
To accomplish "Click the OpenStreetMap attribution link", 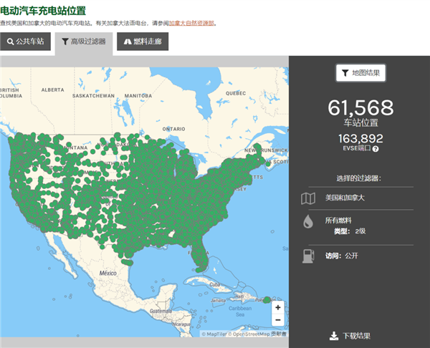I will tap(251, 334).
